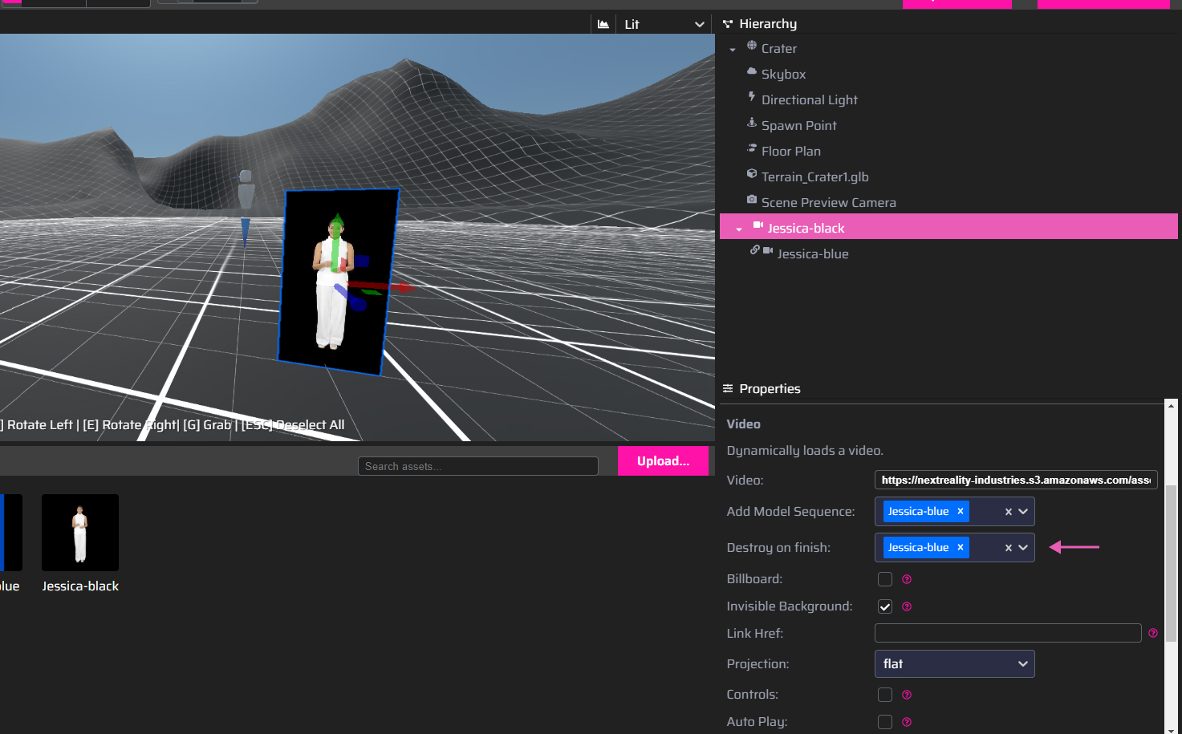The height and width of the screenshot is (734, 1182).
Task: Click the Terrain_Crater1.glb model cube icon
Action: [x=752, y=174]
